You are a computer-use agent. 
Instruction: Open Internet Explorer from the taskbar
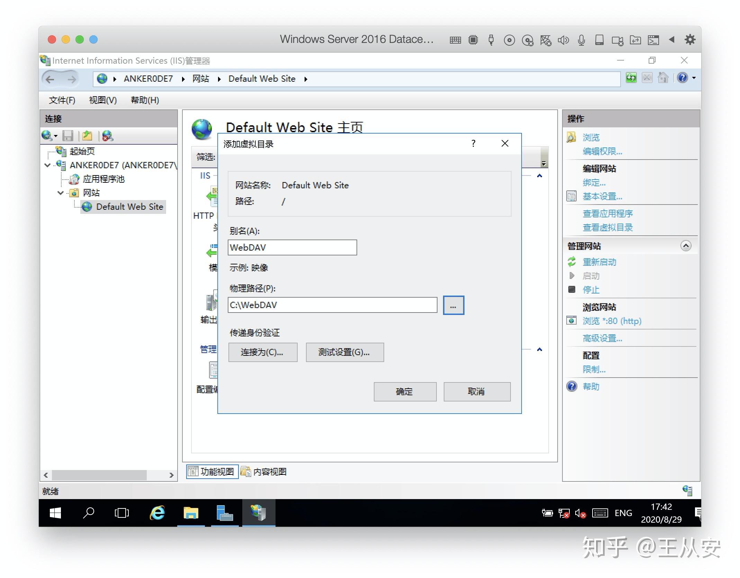coord(157,513)
